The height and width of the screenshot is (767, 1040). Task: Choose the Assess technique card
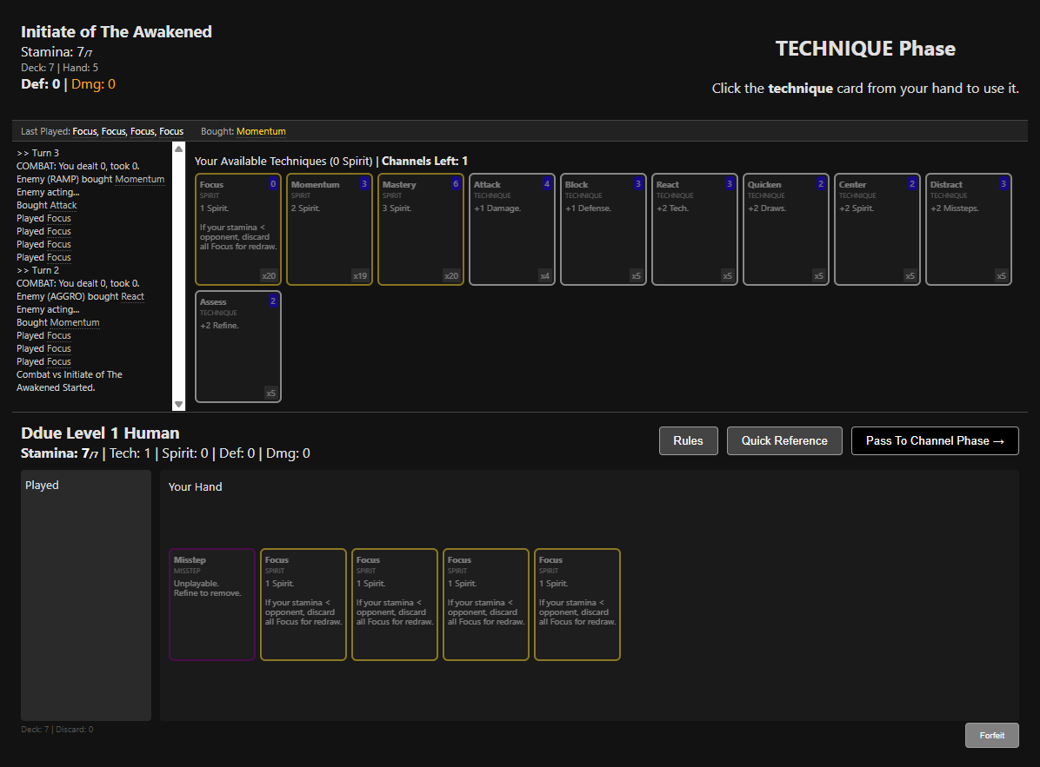coord(238,347)
